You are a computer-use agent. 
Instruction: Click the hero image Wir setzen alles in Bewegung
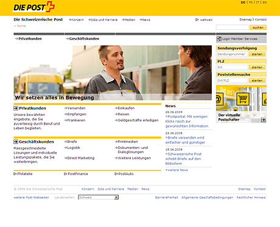[113, 73]
